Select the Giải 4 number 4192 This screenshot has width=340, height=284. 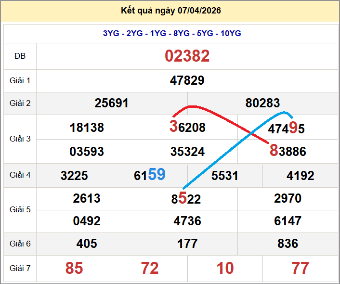(x=300, y=176)
